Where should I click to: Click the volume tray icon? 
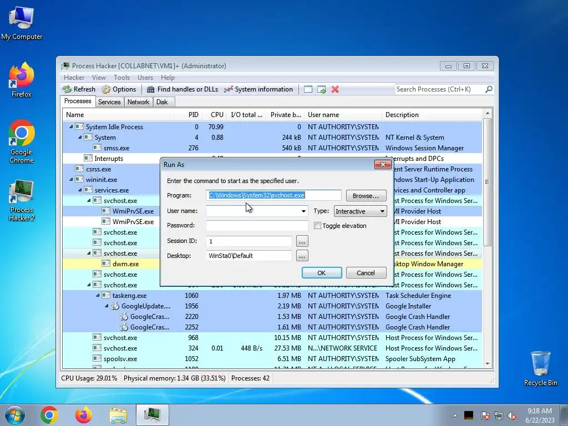coord(512,415)
